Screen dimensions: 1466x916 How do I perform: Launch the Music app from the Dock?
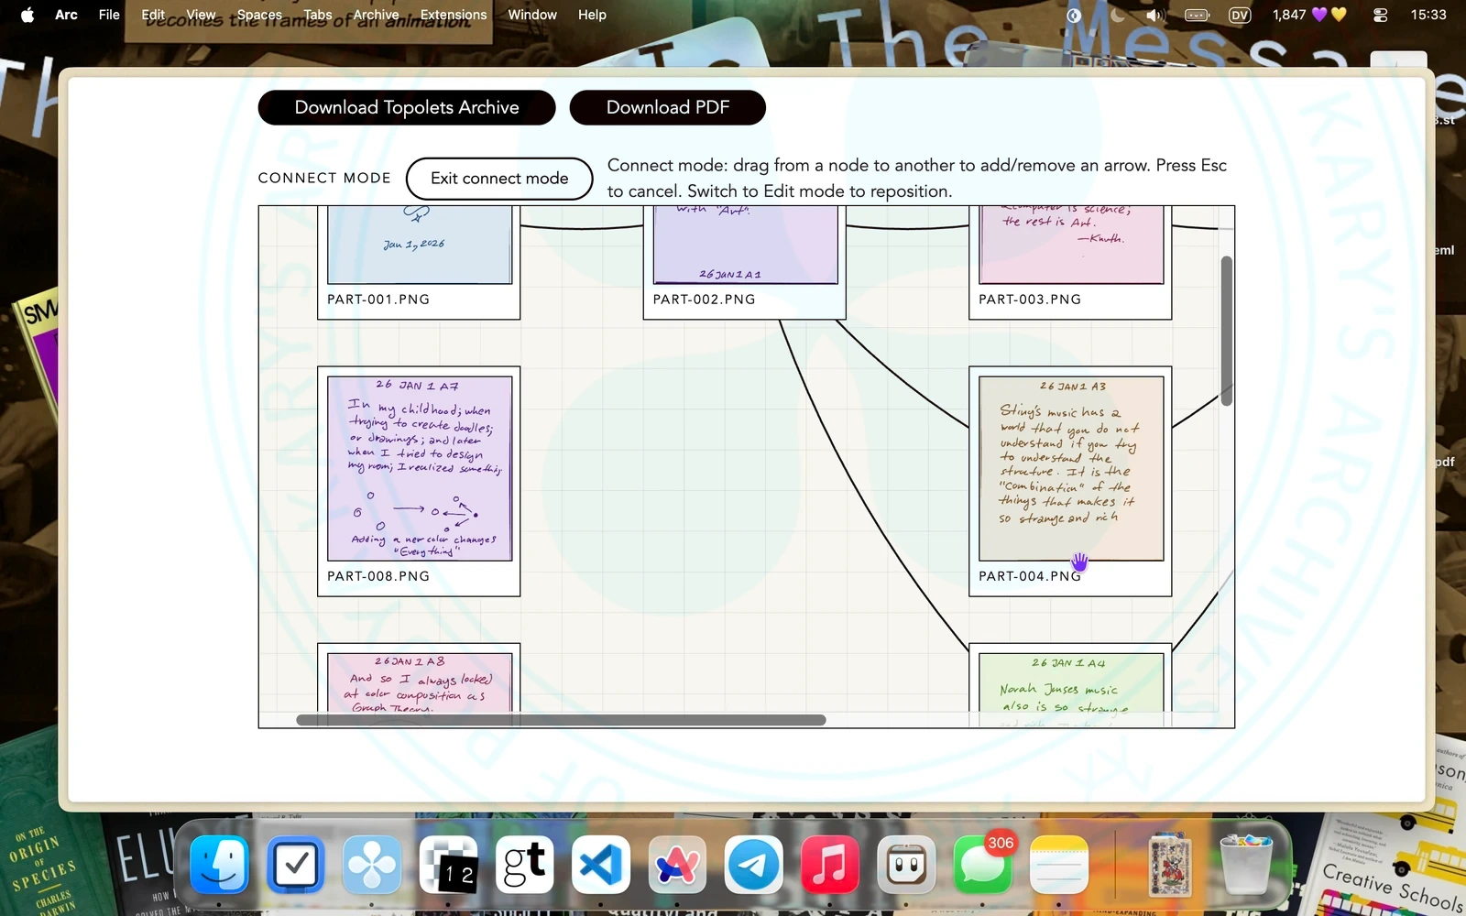pos(830,865)
